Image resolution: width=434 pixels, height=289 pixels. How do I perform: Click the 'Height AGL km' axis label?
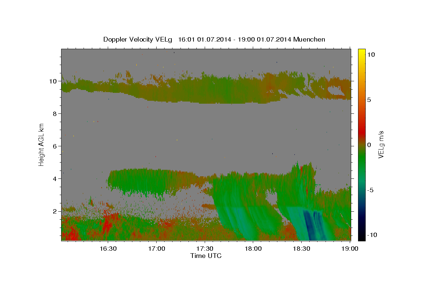click(x=42, y=144)
